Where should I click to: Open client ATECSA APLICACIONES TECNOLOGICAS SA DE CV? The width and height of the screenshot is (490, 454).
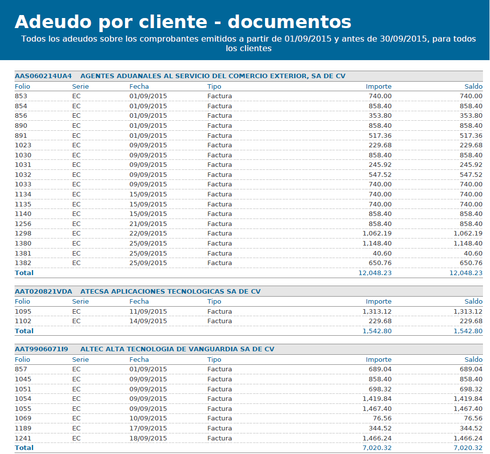coord(170,292)
